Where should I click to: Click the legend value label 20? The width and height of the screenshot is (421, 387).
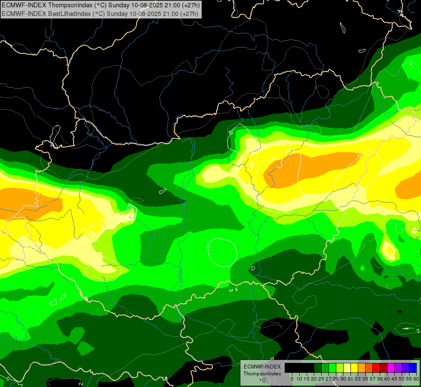pyautogui.click(x=314, y=379)
